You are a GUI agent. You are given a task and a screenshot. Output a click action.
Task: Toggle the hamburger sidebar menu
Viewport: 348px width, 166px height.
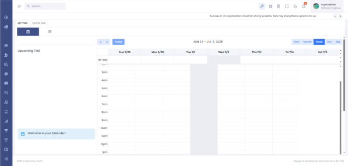[20, 6]
